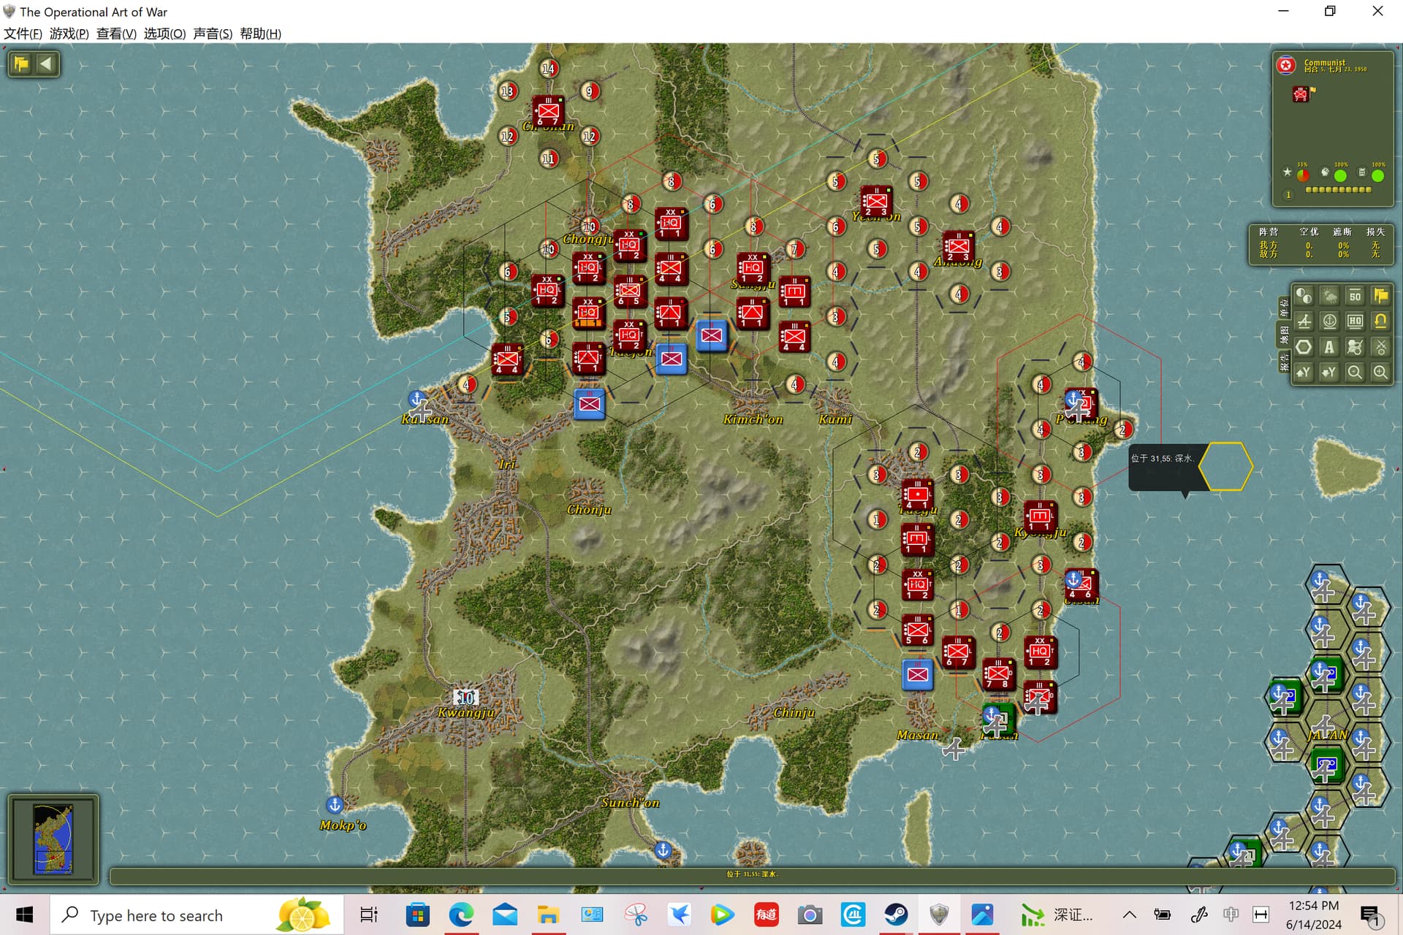Click the 空优 column header in stats panel
Screen dimensions: 1403x935
point(1309,232)
